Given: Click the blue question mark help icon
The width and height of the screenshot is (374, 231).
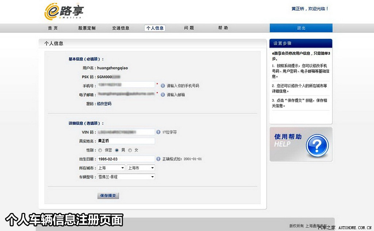Looking at the screenshot, I should coord(317,145).
